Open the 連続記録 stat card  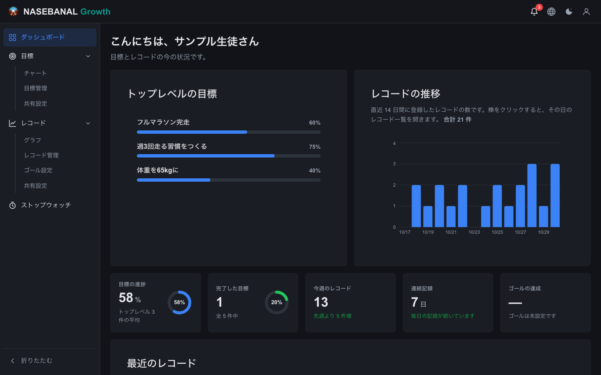(x=448, y=303)
